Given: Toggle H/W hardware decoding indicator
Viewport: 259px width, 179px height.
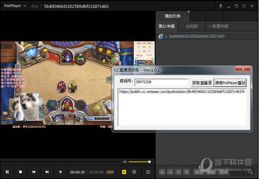Looking at the screenshot, I should (110, 172).
